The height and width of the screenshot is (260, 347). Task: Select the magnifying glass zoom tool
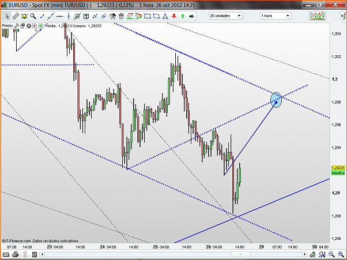33,16
